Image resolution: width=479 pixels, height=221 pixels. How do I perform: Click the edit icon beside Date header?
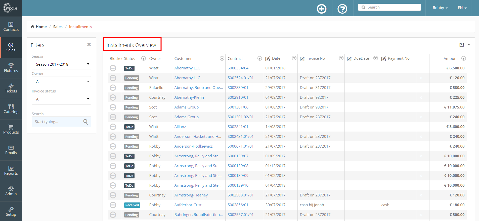268,59
